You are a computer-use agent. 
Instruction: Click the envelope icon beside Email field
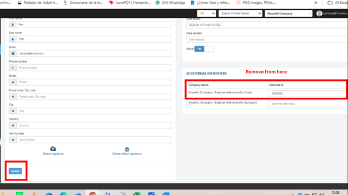[x=13, y=53]
